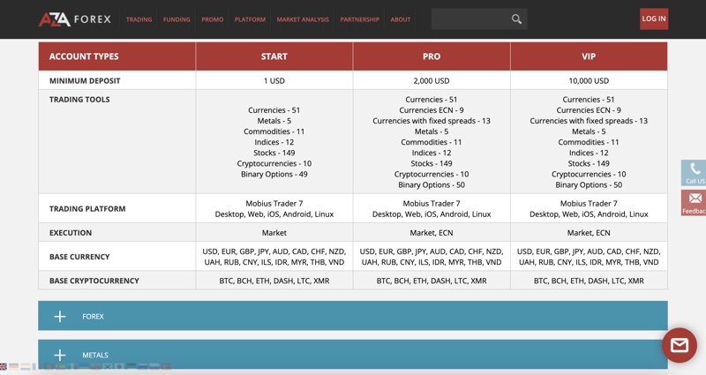Open the About menu
706x375 pixels.
pos(401,19)
